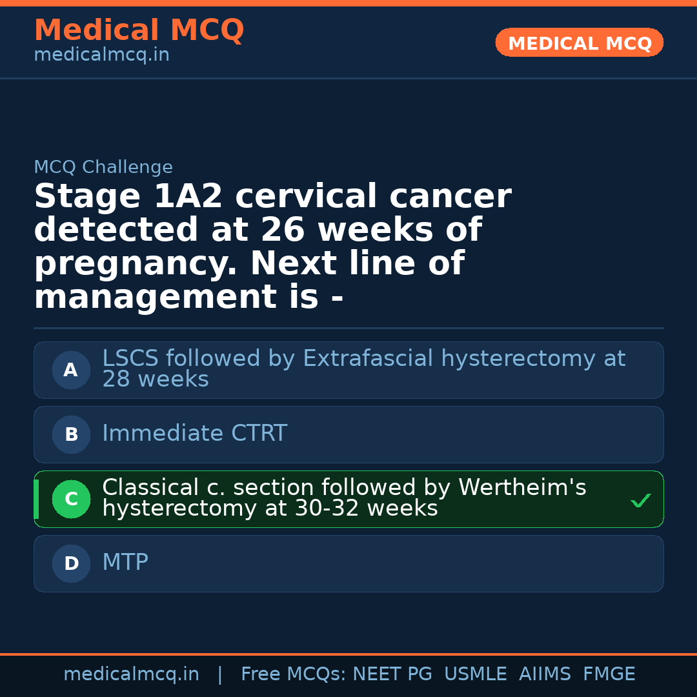Choose LSCS followed by Extrafascial hysterectomy answer
The width and height of the screenshot is (697, 697).
point(363,369)
